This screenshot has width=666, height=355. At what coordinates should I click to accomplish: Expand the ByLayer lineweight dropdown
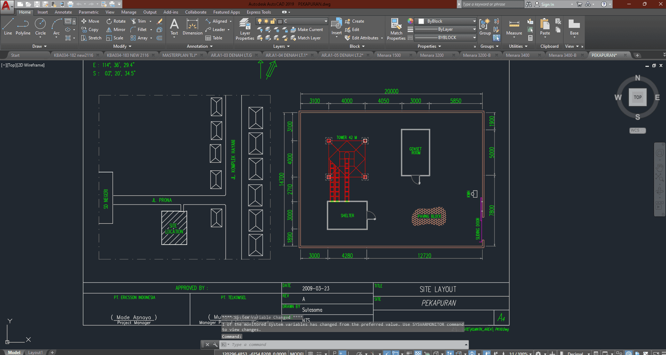(474, 29)
